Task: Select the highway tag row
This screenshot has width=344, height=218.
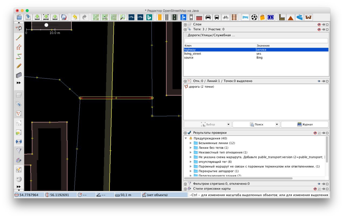Action: 256,50
